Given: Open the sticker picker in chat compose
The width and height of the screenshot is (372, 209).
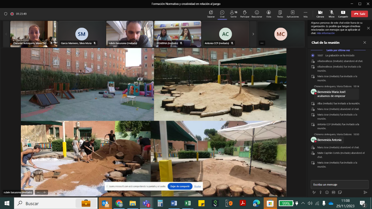Looking at the screenshot, I should (340, 192).
